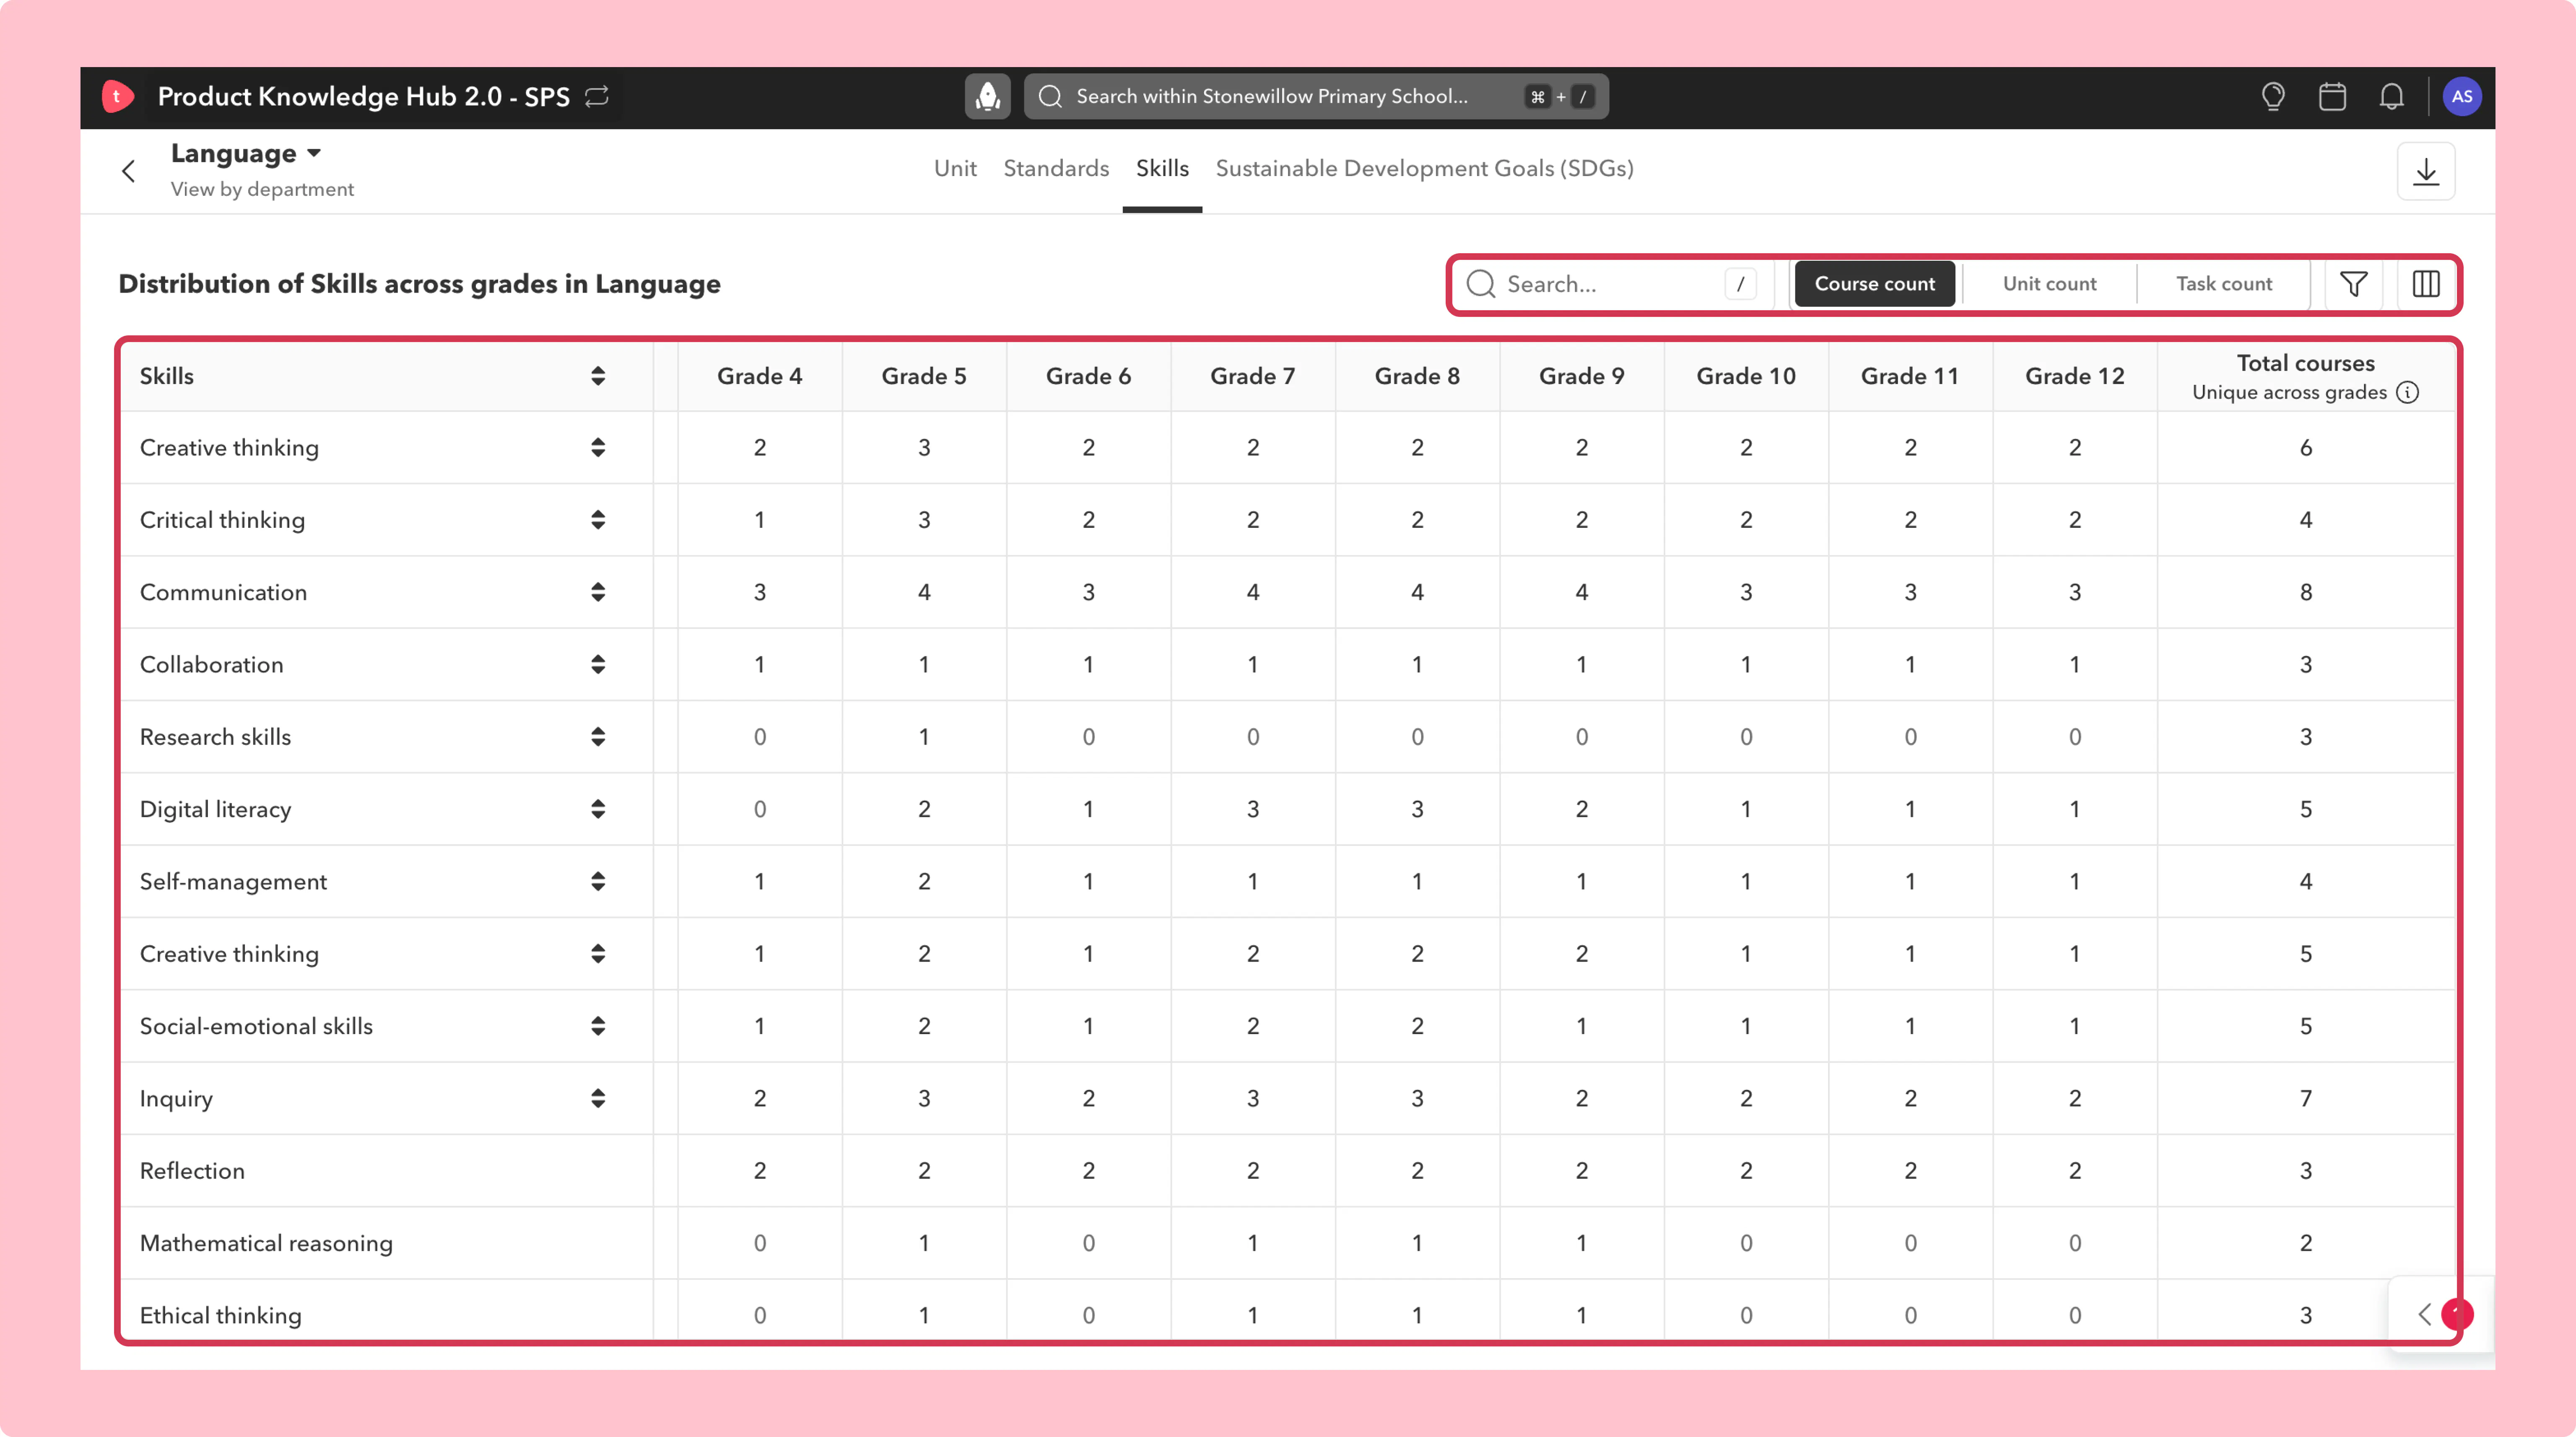Expand the Research skills row arrows
This screenshot has width=2576, height=1437.
coord(598,737)
